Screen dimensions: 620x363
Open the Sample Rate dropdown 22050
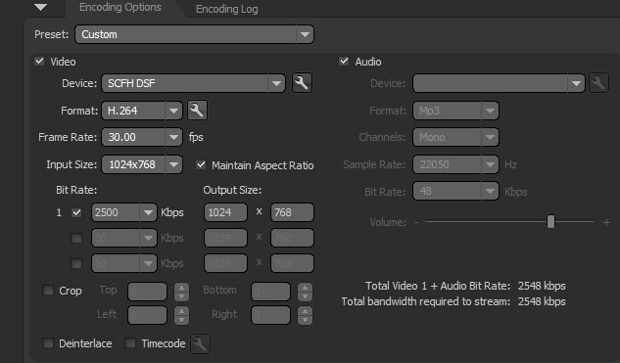(x=455, y=164)
